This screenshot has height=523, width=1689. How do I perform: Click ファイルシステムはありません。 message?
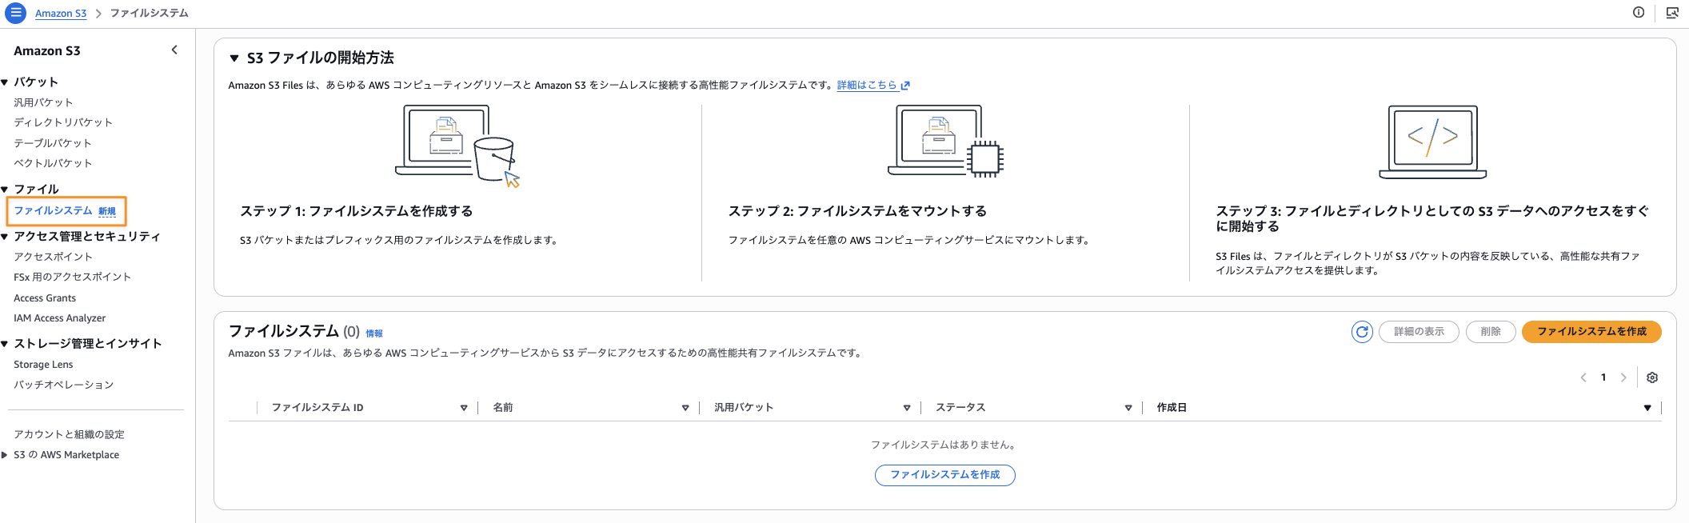[x=945, y=445]
